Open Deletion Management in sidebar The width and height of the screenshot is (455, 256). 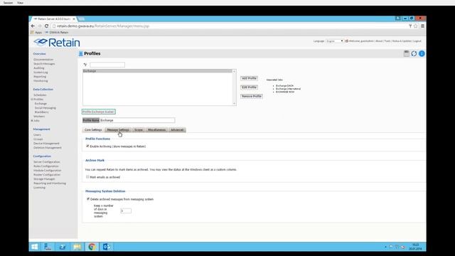[48, 148]
